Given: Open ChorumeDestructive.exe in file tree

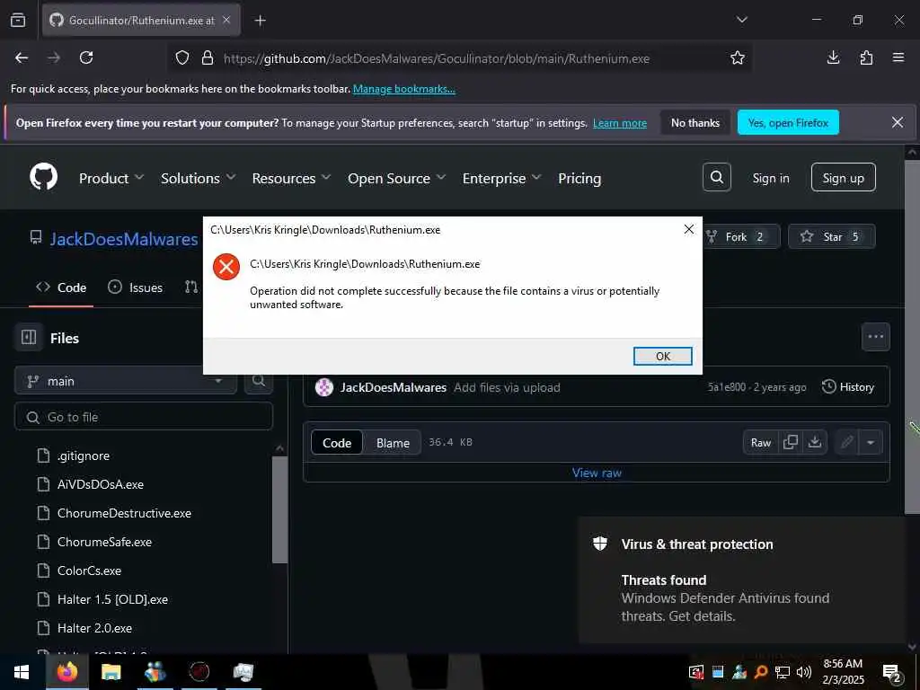Looking at the screenshot, I should tap(124, 513).
